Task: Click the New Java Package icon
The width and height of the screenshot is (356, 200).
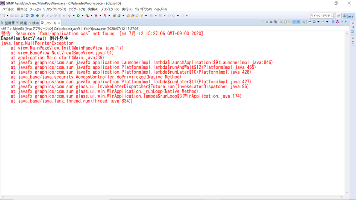Action: (x=114, y=16)
